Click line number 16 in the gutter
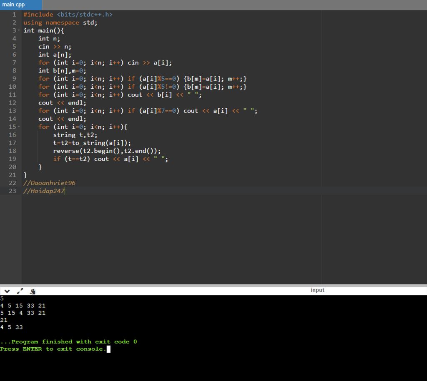Image resolution: width=427 pixels, height=381 pixels. click(12, 135)
